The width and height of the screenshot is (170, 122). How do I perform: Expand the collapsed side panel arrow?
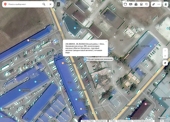point(58,4)
